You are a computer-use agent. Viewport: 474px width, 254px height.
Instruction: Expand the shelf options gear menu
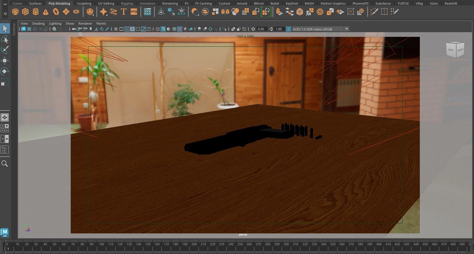point(5,13)
